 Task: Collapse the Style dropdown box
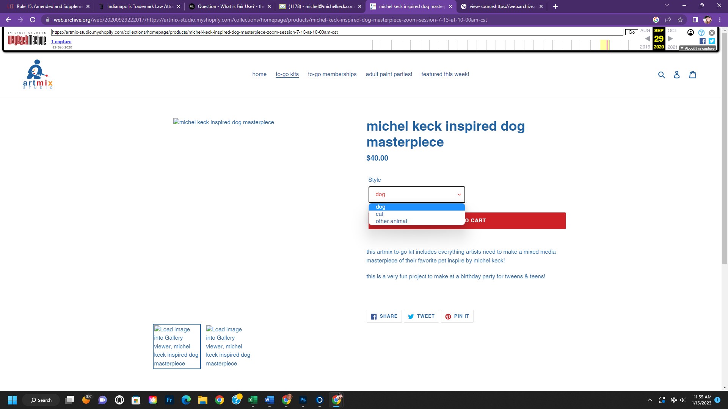point(417,195)
